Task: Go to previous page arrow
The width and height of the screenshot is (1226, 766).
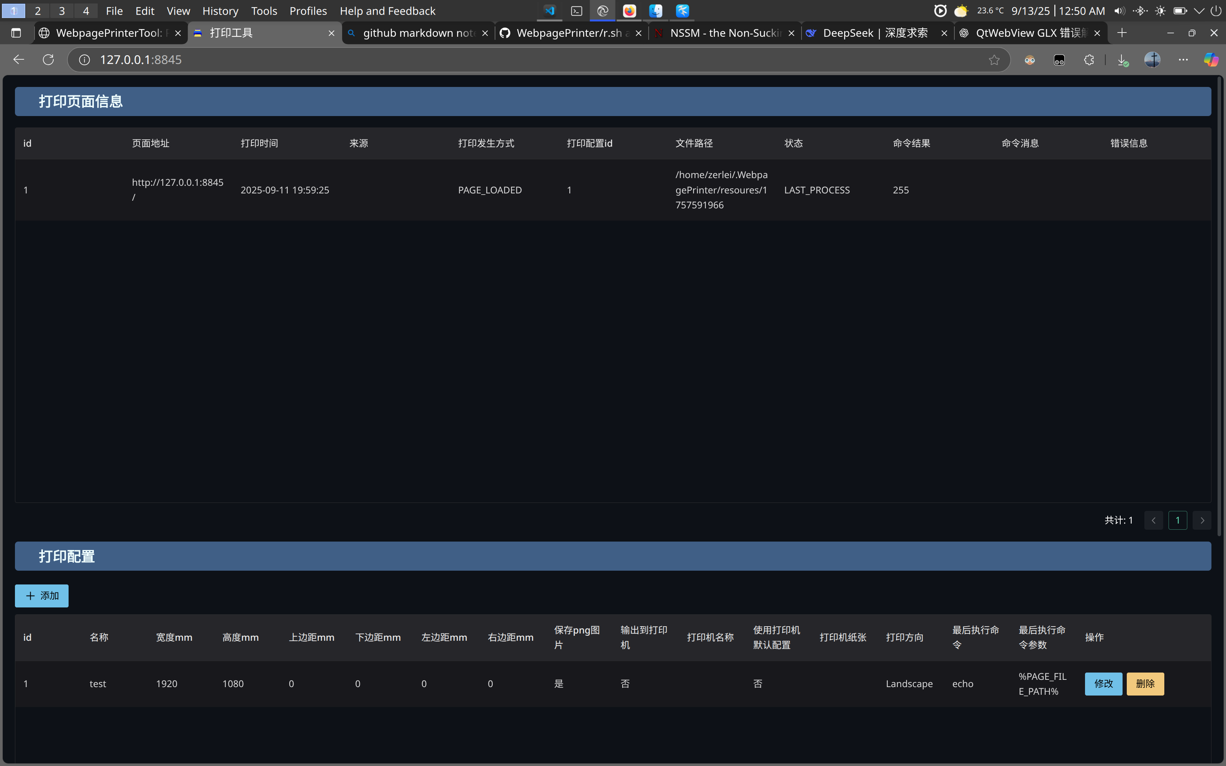Action: (x=1154, y=520)
